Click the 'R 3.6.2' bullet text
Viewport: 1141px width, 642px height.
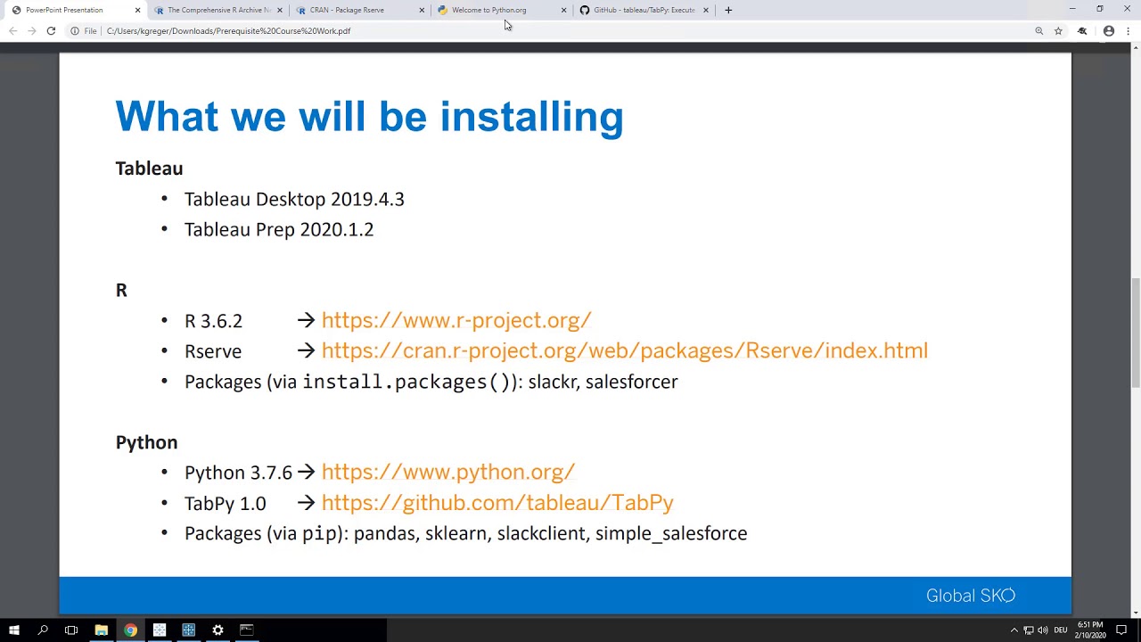(x=213, y=321)
